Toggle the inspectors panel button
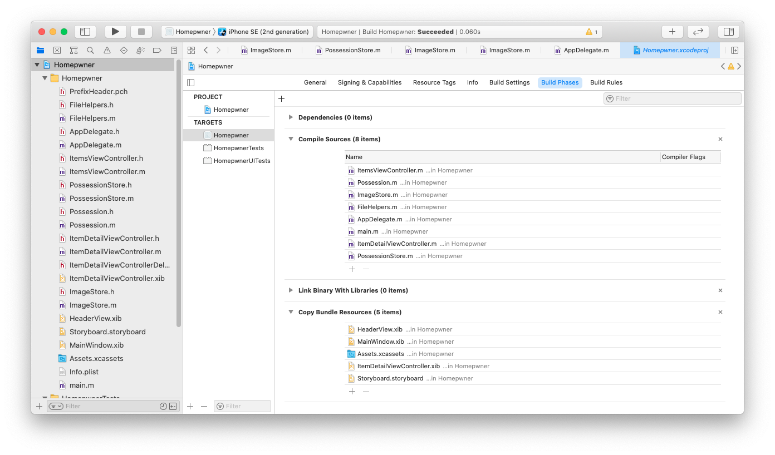This screenshot has height=455, width=775. (x=729, y=32)
